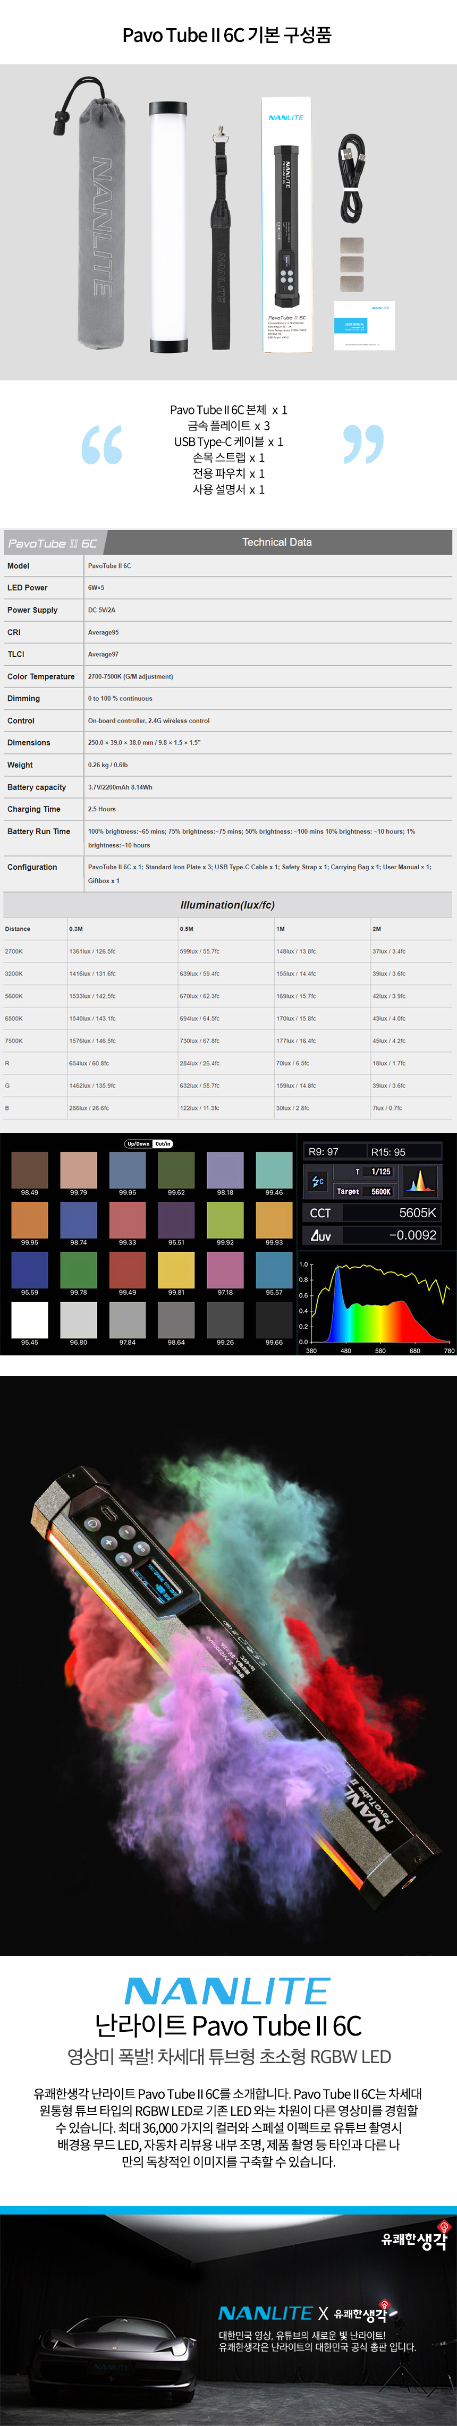457x2426 pixels.
Task: Click the black swatch labeled 99.66
Action: (274, 1320)
